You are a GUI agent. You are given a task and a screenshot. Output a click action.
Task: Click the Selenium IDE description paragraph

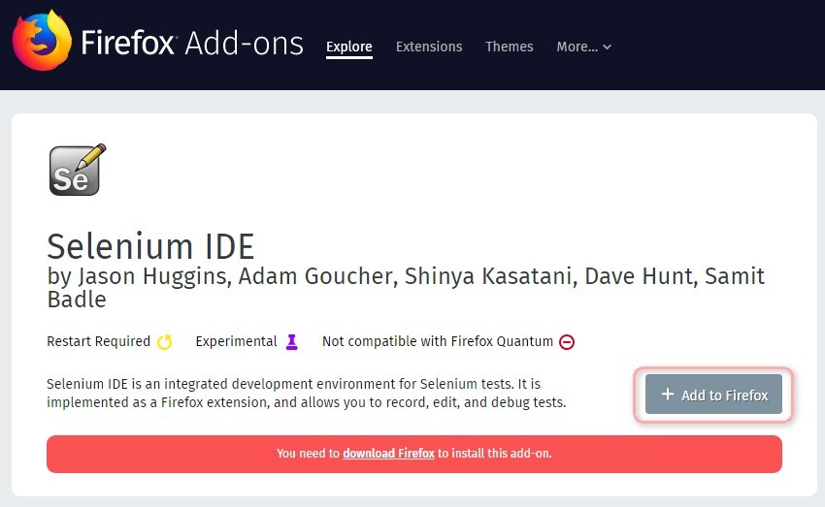pyautogui.click(x=306, y=393)
